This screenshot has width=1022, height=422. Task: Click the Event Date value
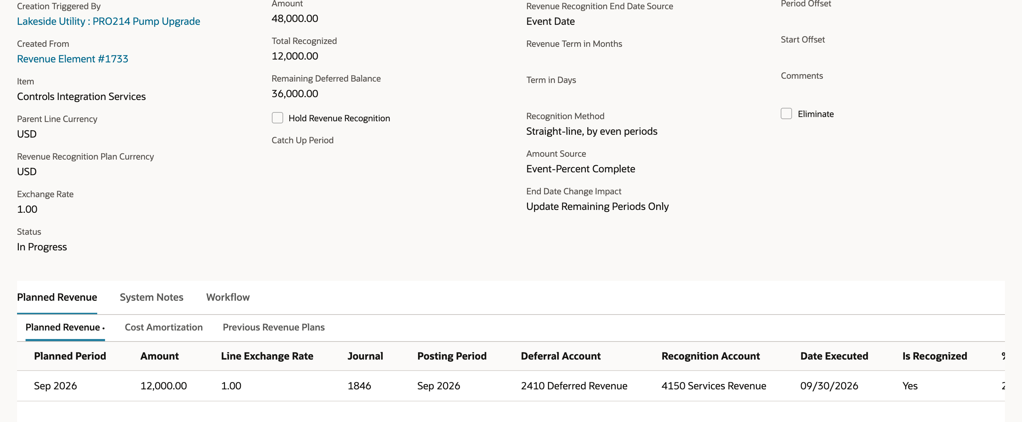tap(550, 21)
